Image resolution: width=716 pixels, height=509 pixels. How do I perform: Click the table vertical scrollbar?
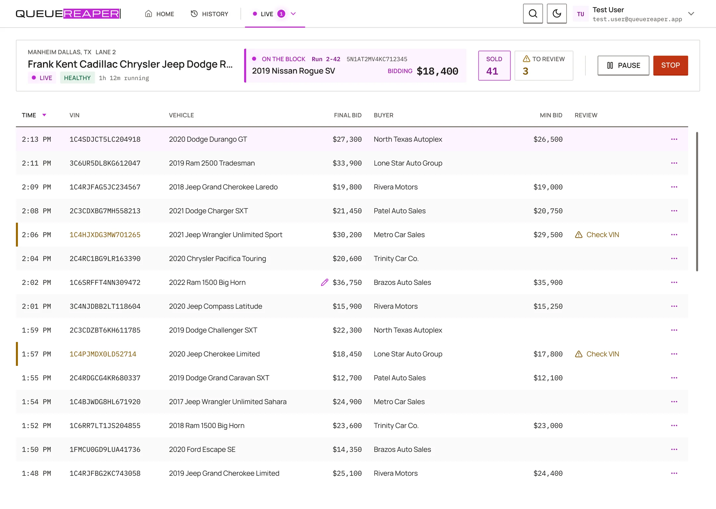[697, 201]
